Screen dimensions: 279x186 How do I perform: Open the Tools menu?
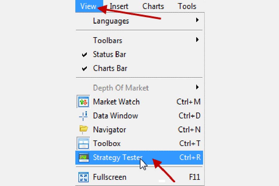click(x=187, y=6)
